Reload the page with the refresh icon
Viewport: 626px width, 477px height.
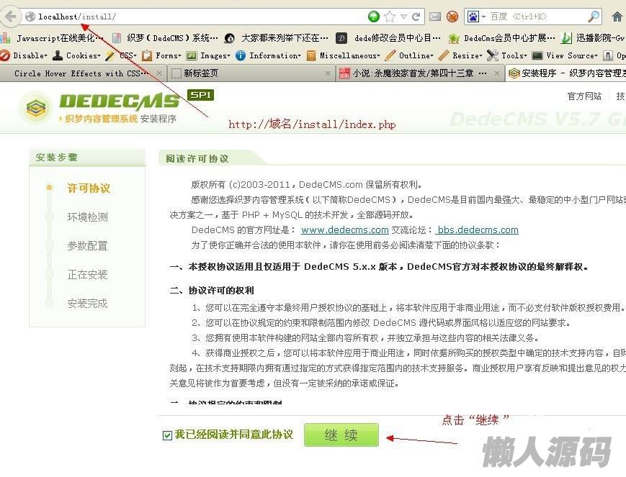pyautogui.click(x=416, y=17)
